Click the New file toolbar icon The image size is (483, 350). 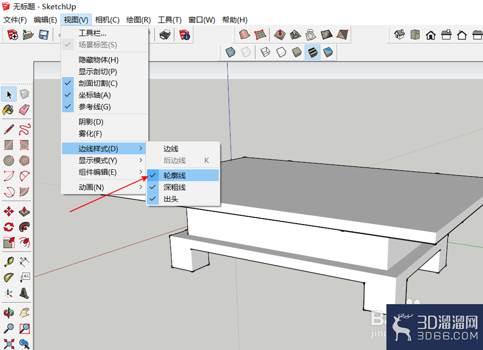point(13,34)
